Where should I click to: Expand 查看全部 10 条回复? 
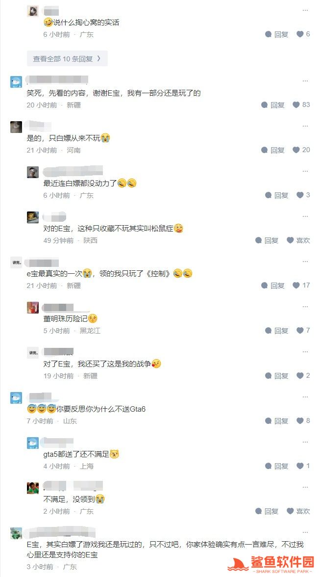click(x=67, y=58)
